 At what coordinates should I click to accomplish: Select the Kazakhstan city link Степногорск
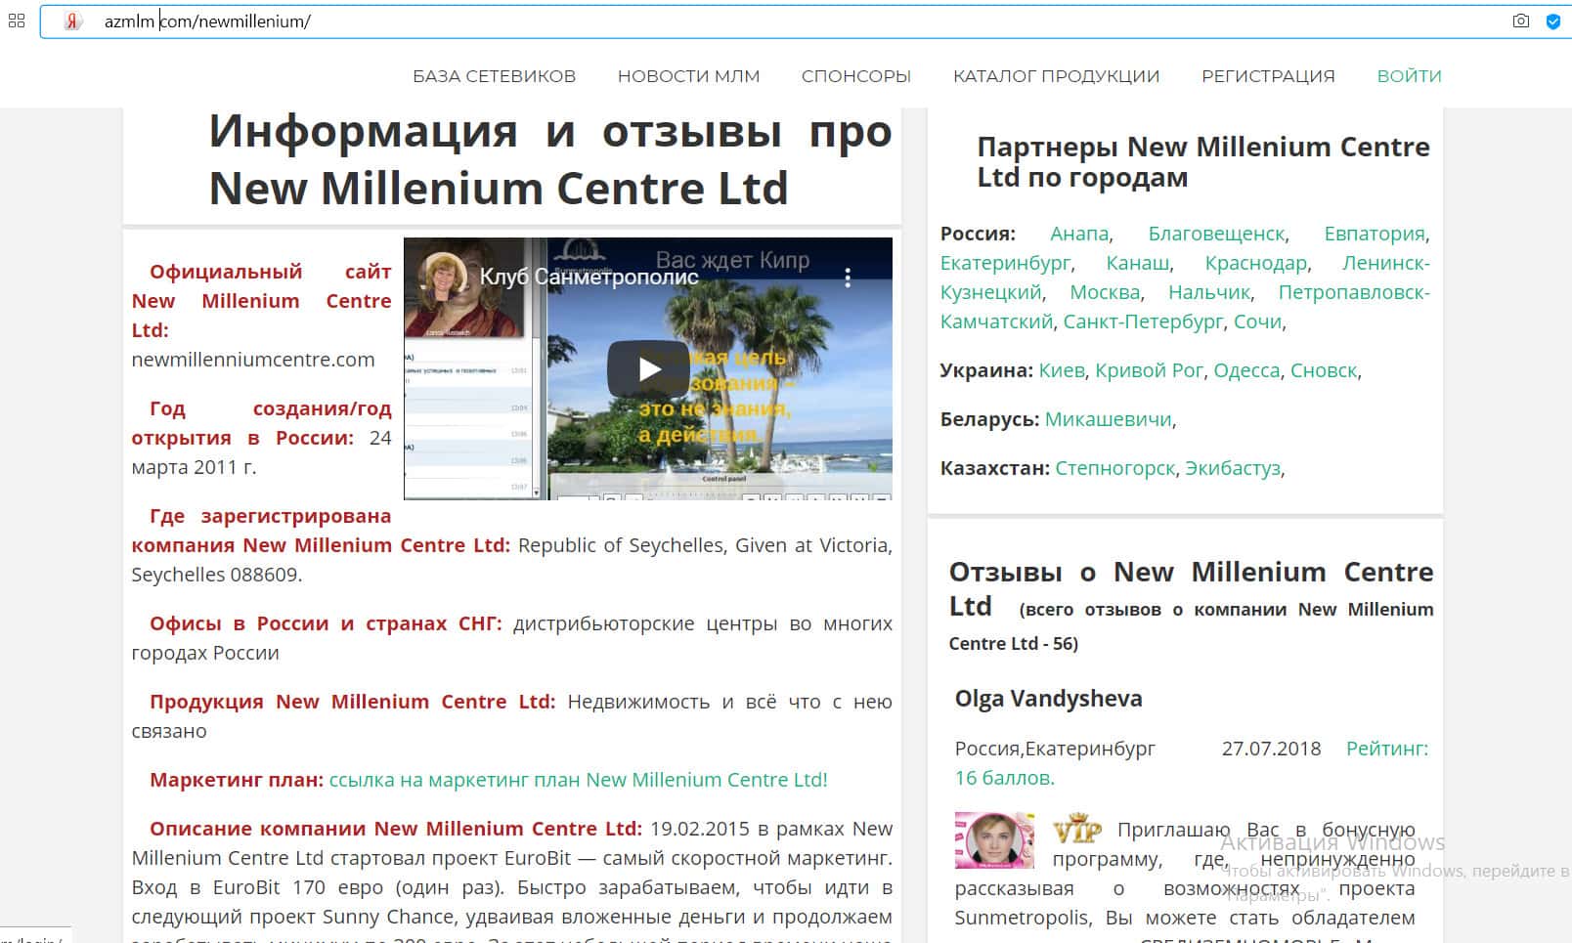(x=1114, y=468)
